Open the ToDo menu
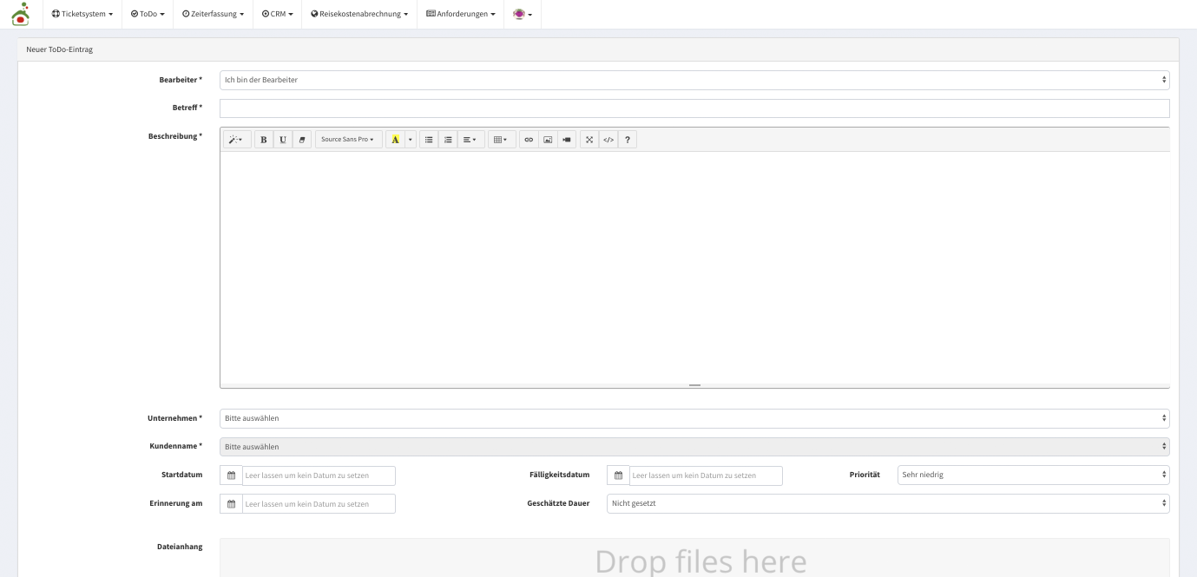This screenshot has height=577, width=1197. point(148,14)
